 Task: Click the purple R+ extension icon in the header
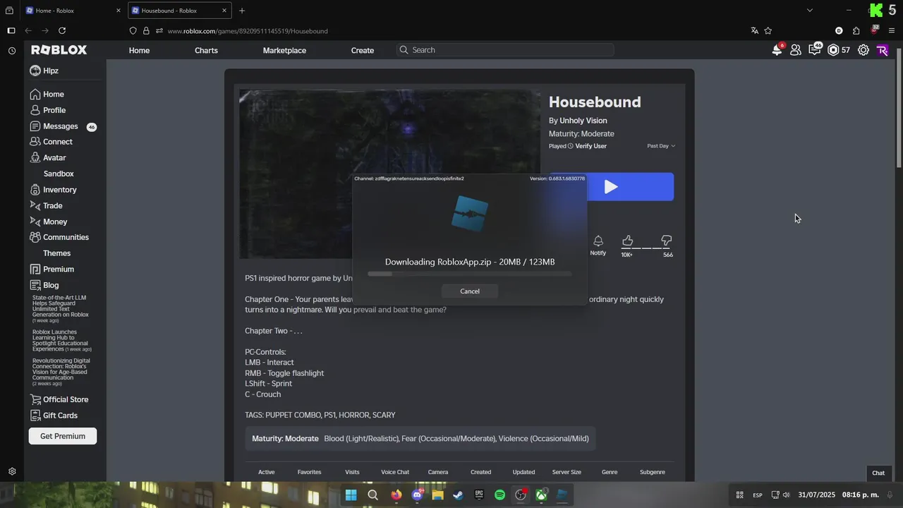pos(883,50)
